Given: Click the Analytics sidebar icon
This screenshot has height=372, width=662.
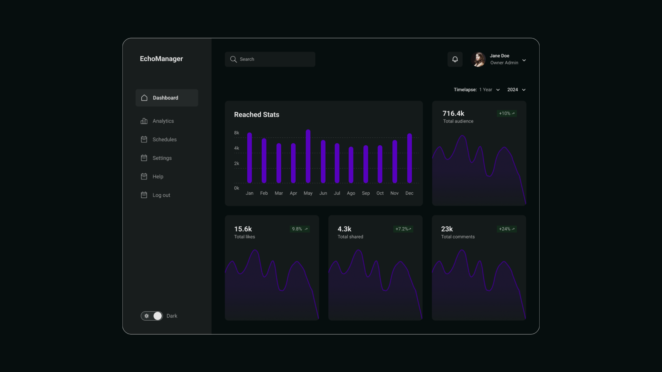Looking at the screenshot, I should click(144, 121).
